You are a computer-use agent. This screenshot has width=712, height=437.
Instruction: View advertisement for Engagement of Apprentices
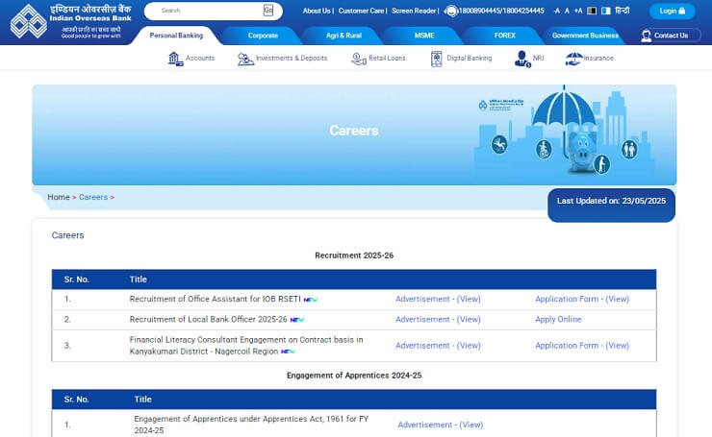click(x=440, y=425)
